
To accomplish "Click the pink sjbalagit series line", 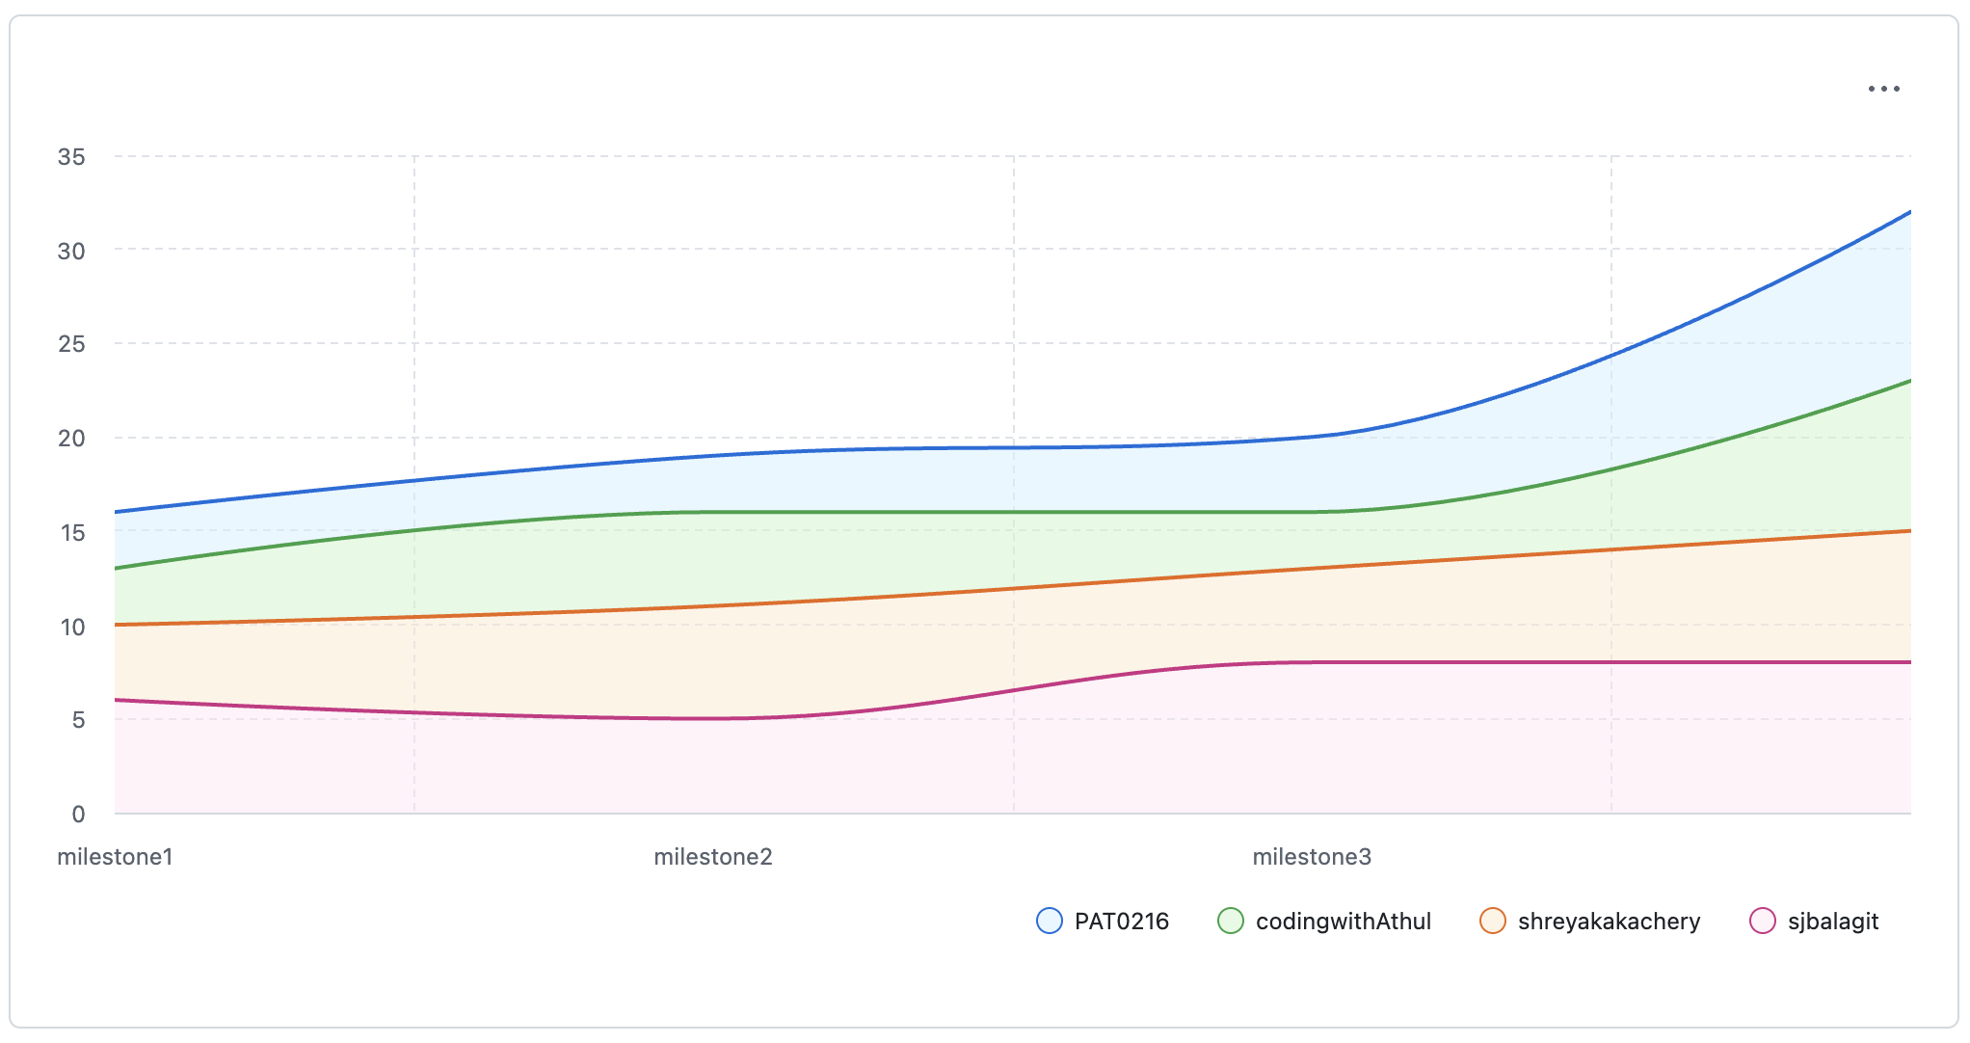I will pyautogui.click(x=1446, y=662).
